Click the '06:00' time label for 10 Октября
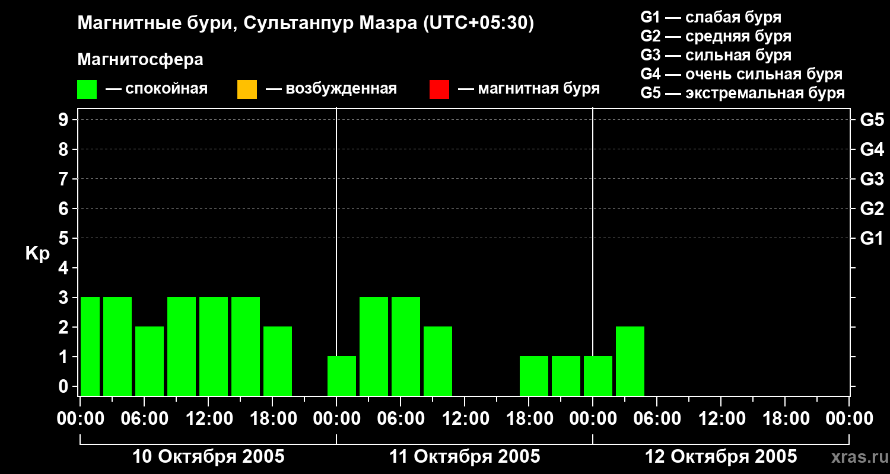 click(144, 419)
